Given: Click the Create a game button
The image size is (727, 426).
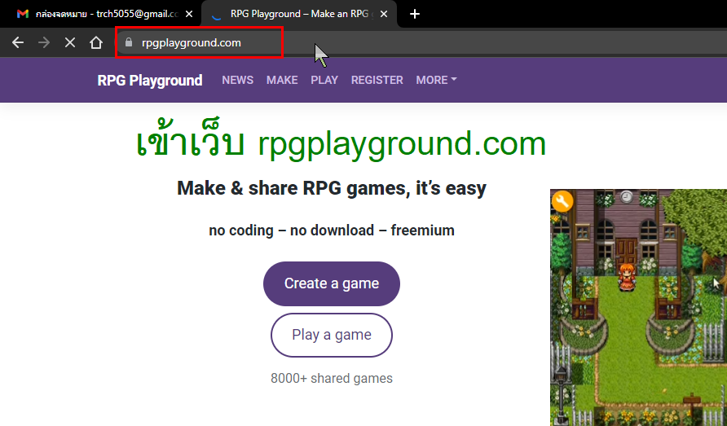Looking at the screenshot, I should point(332,283).
